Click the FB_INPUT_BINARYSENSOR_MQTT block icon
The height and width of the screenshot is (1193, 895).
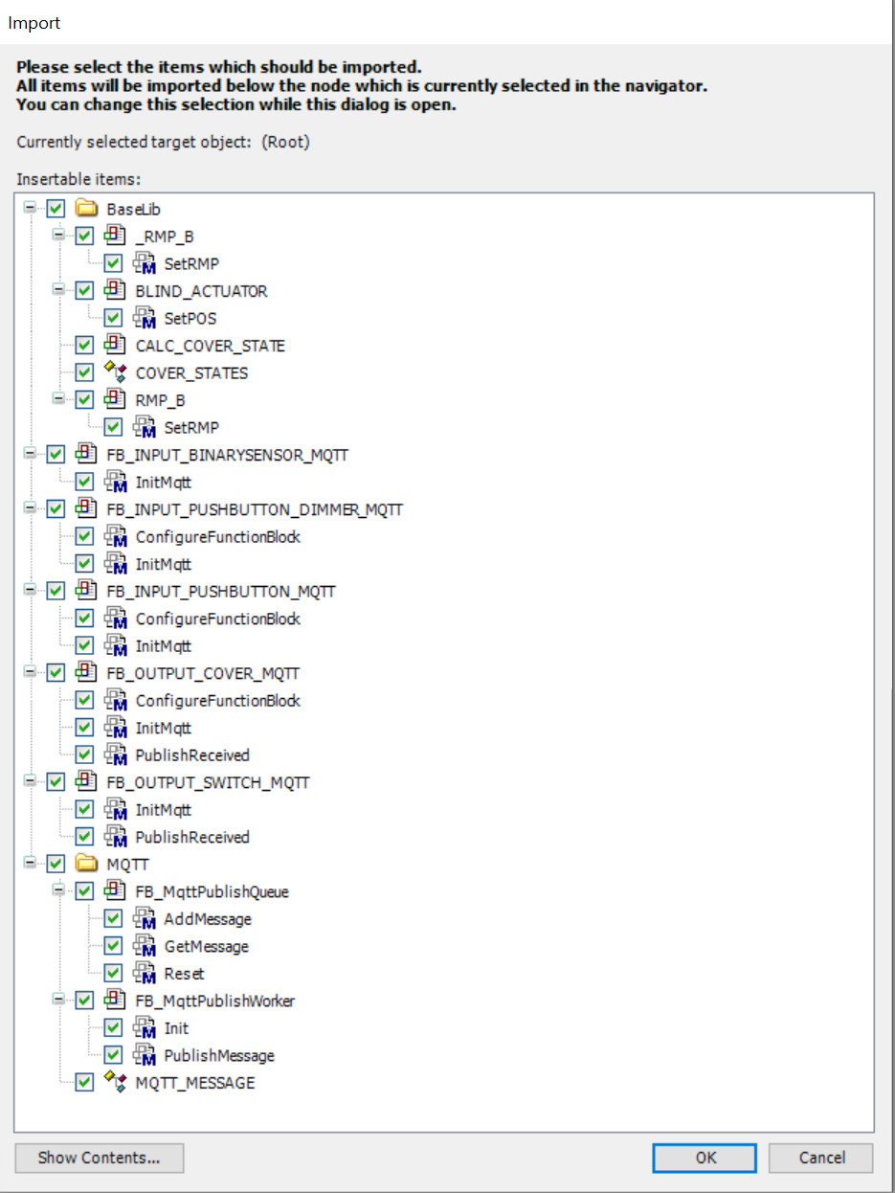point(86,455)
